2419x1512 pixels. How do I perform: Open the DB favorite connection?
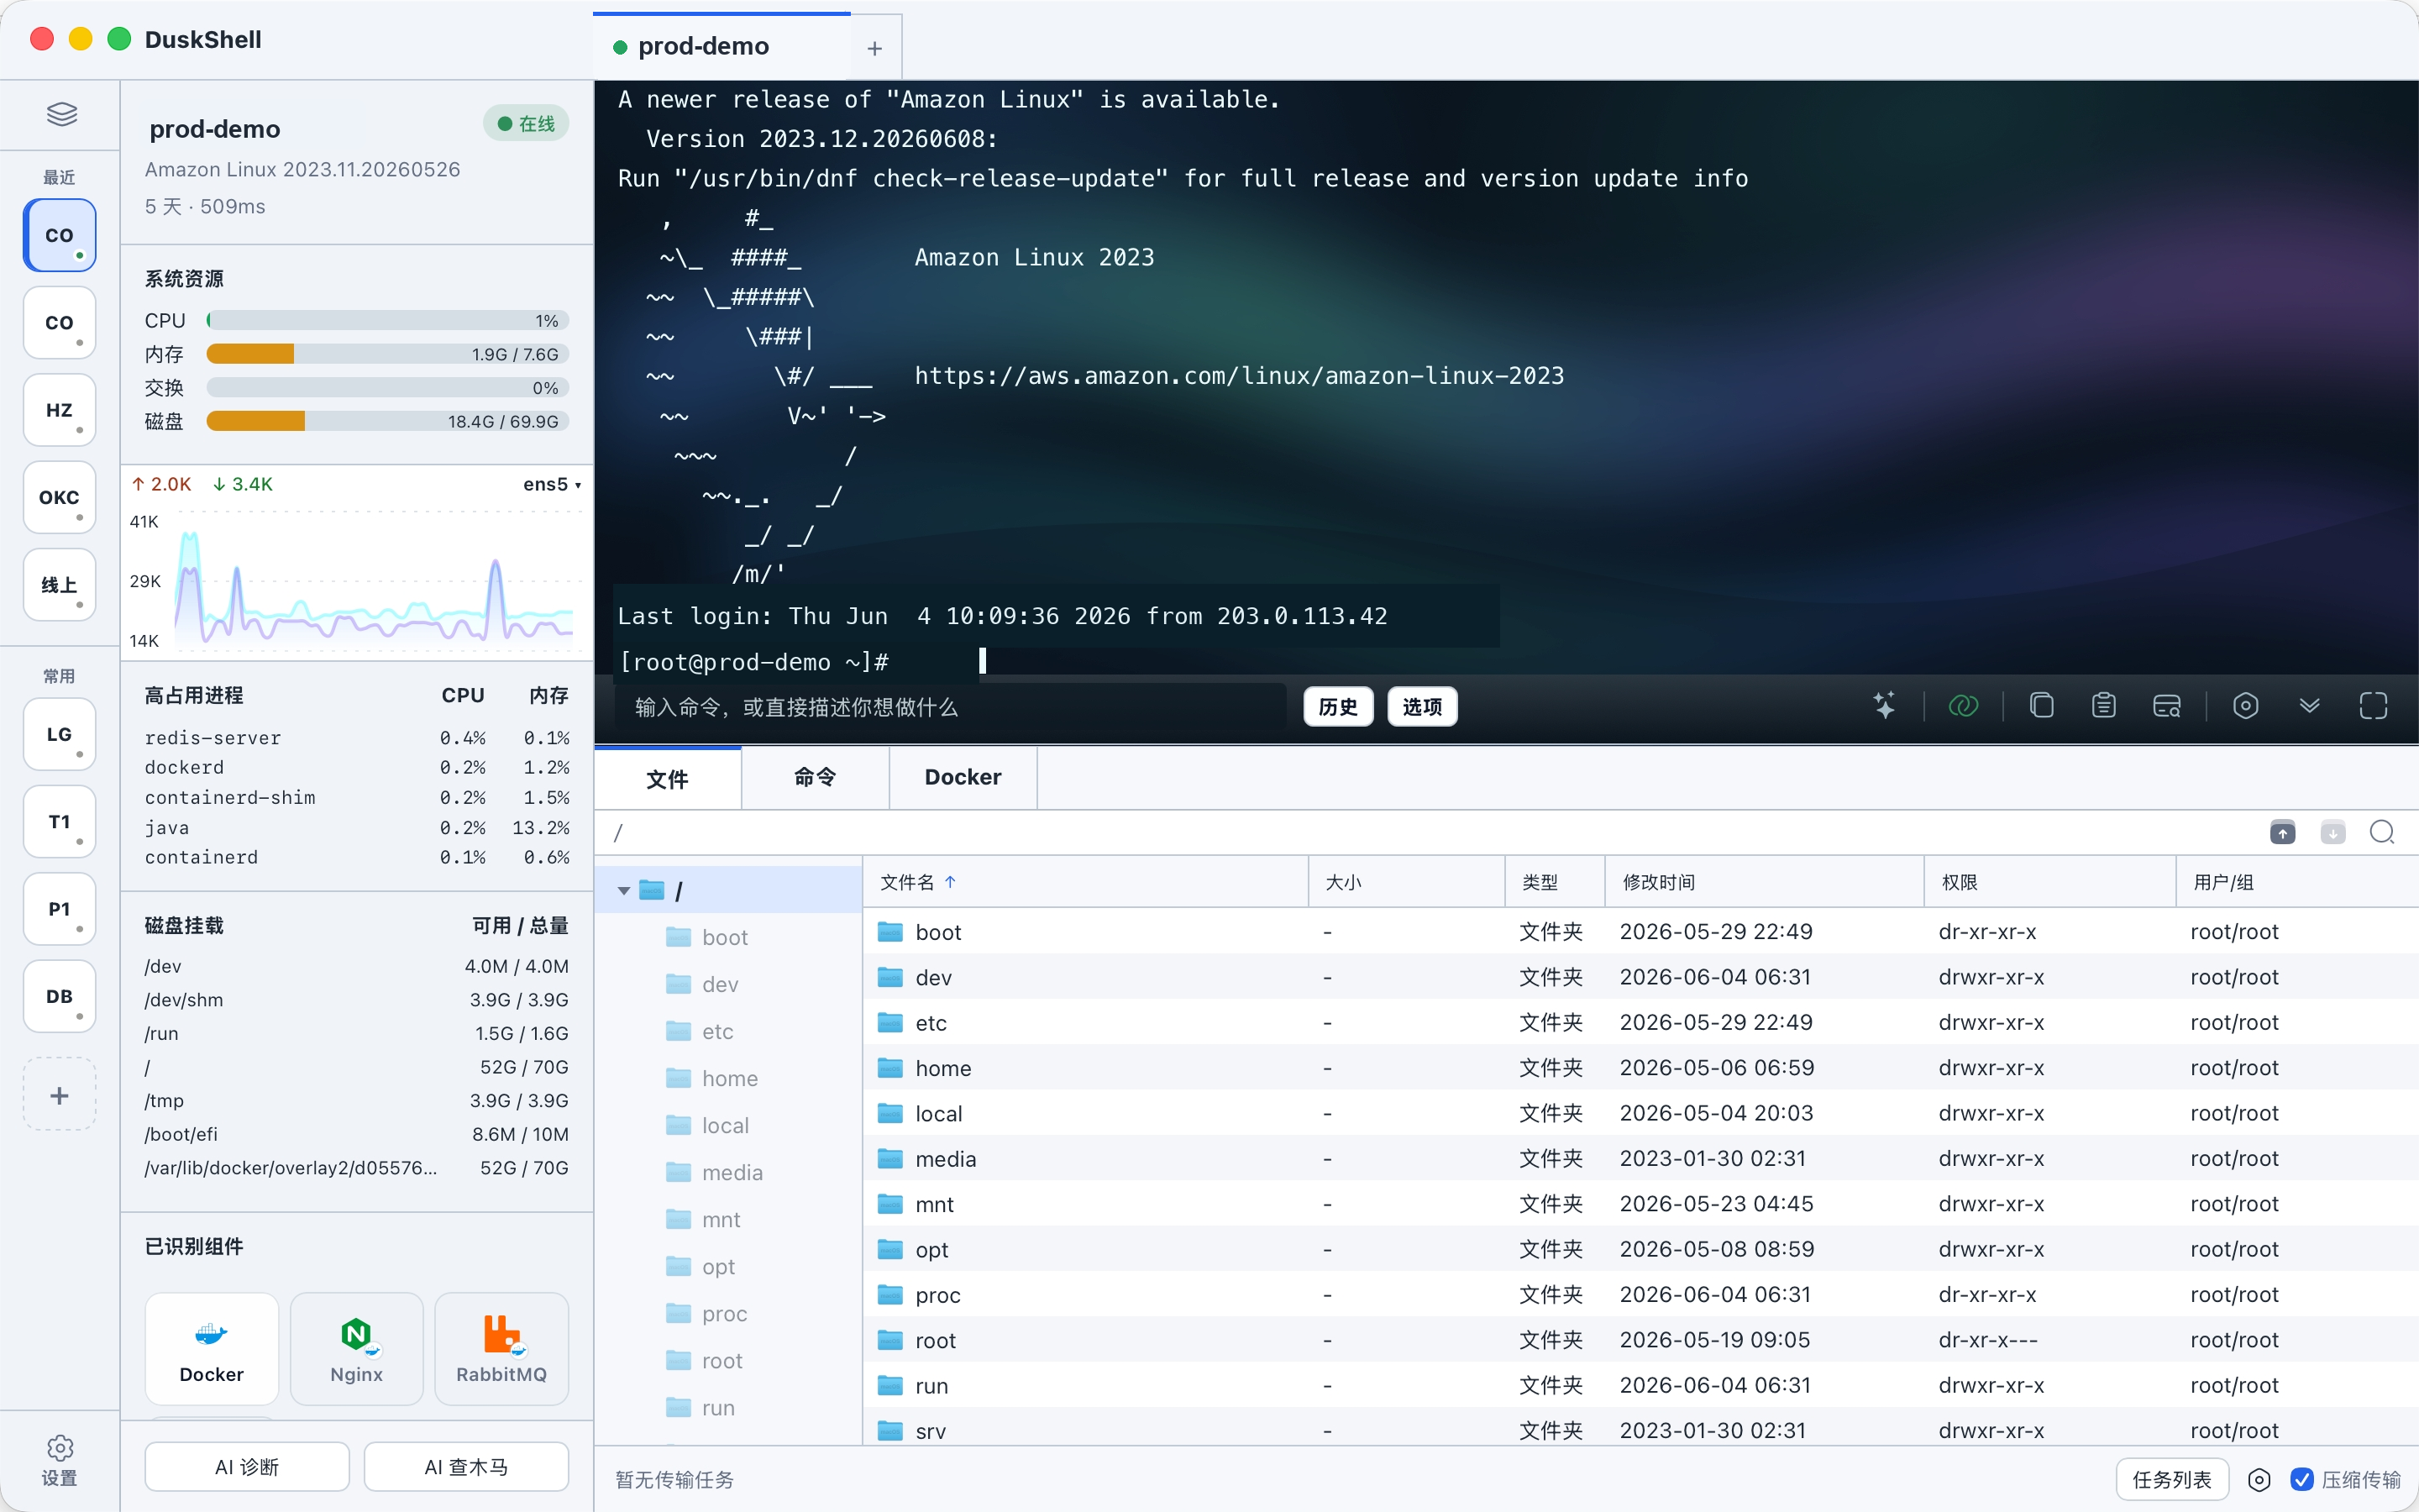click(60, 996)
